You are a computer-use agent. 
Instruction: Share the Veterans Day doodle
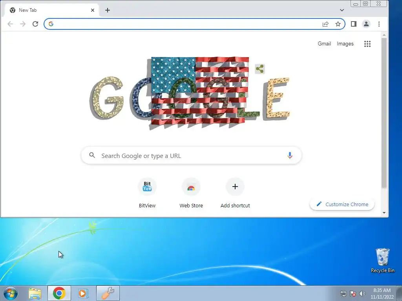point(260,69)
